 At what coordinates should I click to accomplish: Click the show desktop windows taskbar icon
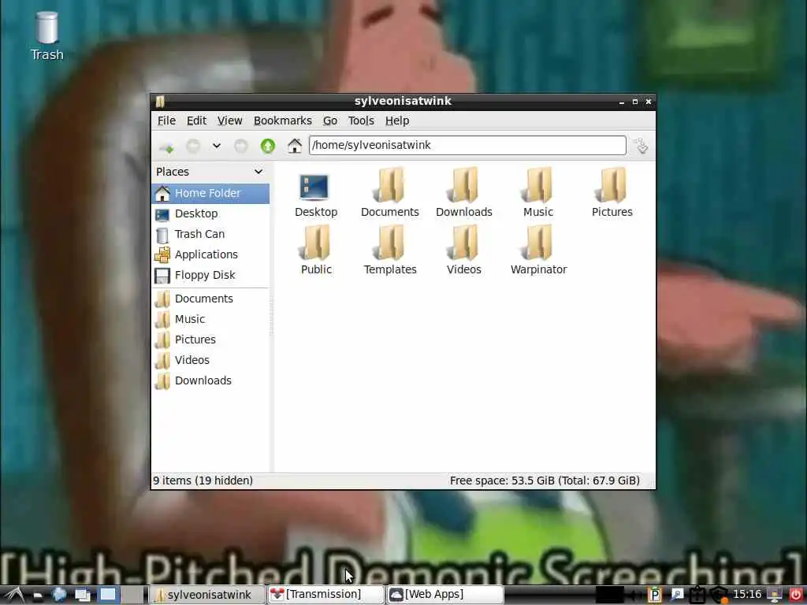83,596
